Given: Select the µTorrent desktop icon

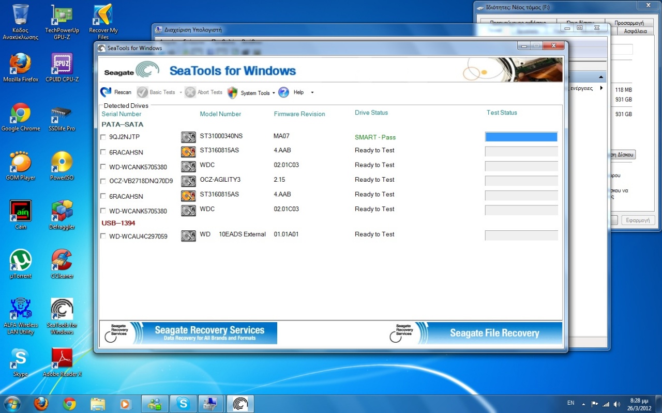Looking at the screenshot, I should pos(21,264).
